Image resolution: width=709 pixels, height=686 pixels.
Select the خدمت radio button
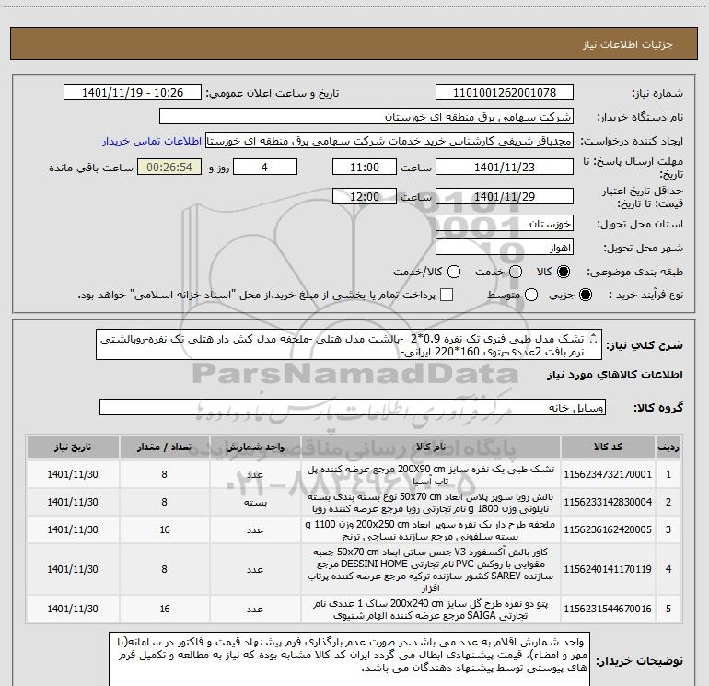(516, 272)
